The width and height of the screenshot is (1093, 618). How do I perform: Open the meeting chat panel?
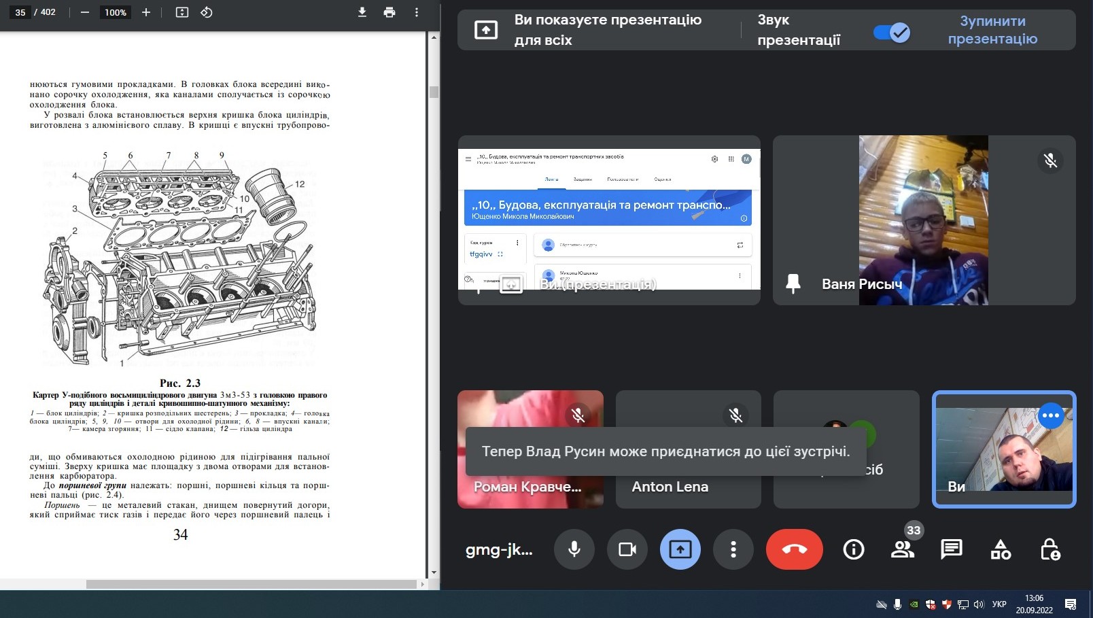click(952, 549)
